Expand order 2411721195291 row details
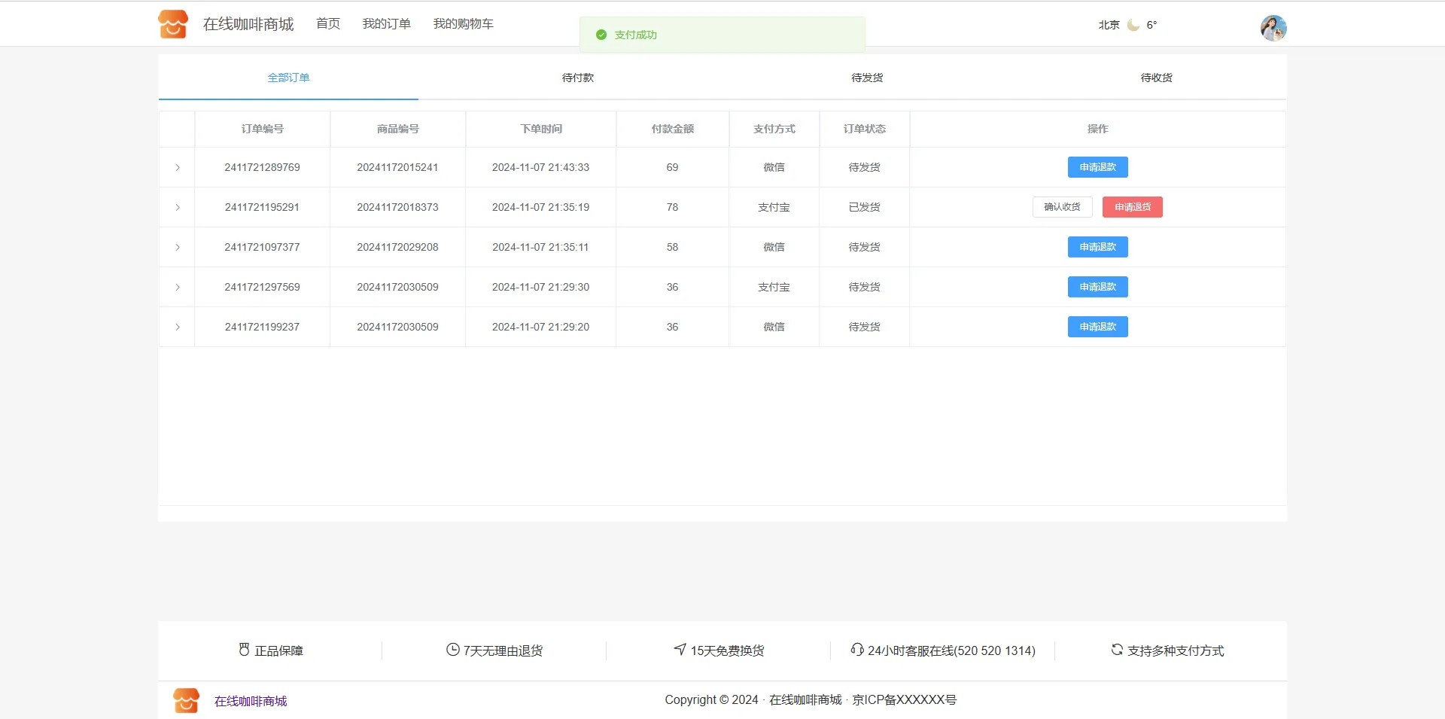1445x719 pixels. (178, 207)
